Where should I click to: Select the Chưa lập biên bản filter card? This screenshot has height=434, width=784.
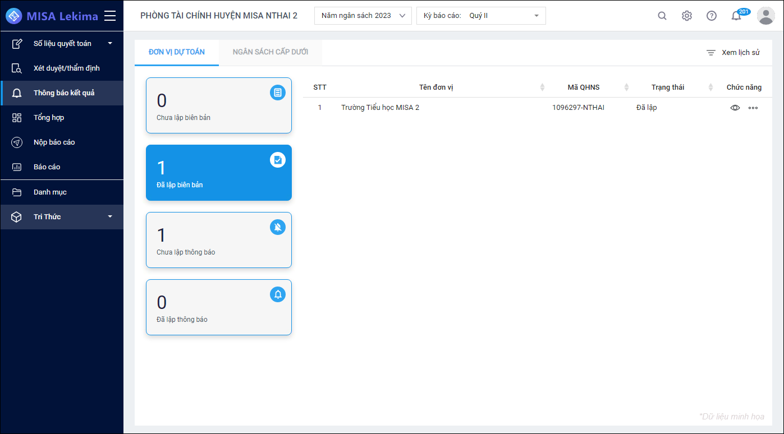(x=219, y=105)
